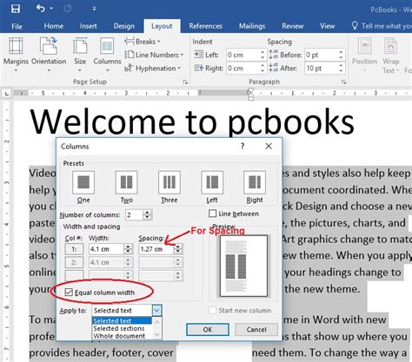Open the page Size icon
412x362 pixels.
coord(80,46)
